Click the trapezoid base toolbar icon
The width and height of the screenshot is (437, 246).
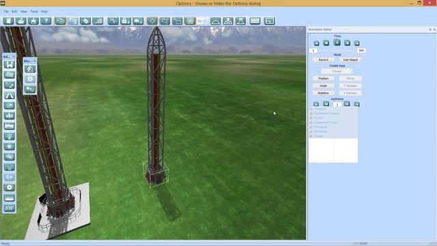point(240,21)
